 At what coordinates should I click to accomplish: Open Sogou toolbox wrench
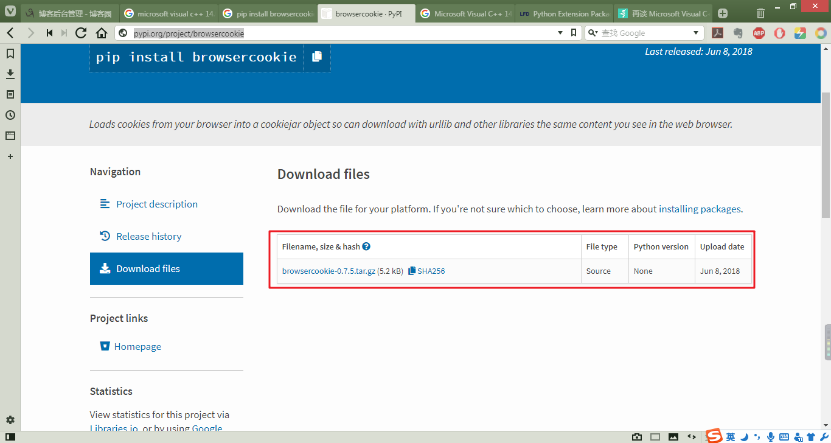point(824,436)
